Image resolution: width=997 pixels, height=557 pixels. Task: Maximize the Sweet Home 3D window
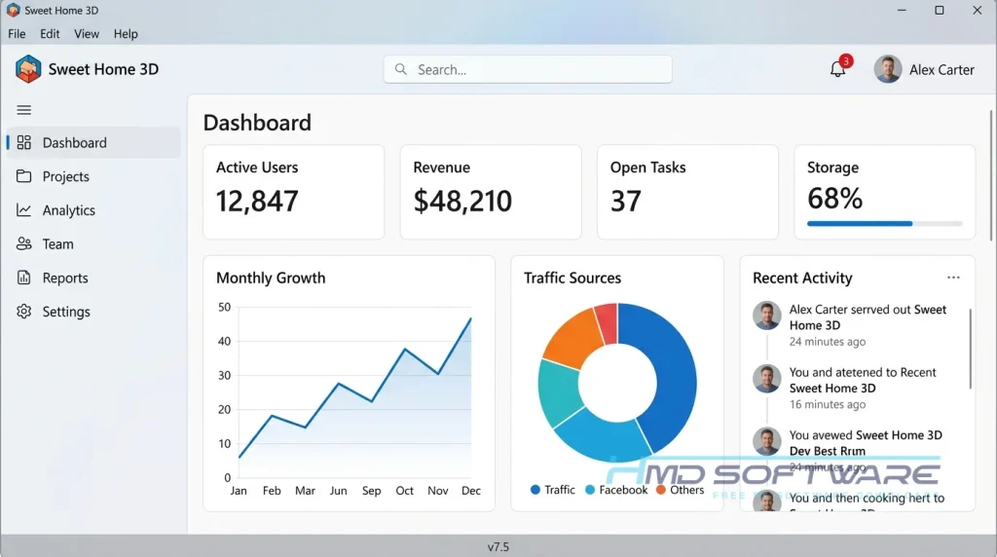click(x=940, y=10)
